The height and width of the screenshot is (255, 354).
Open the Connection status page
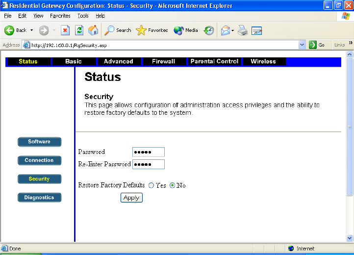tap(39, 160)
